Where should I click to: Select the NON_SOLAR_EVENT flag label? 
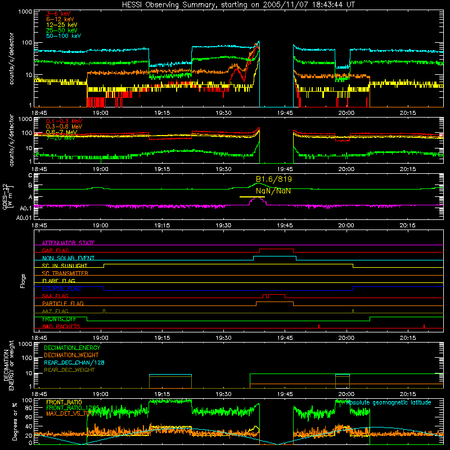click(x=68, y=258)
